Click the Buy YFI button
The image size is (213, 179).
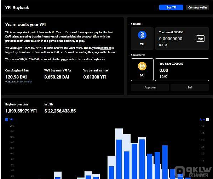[171, 7]
